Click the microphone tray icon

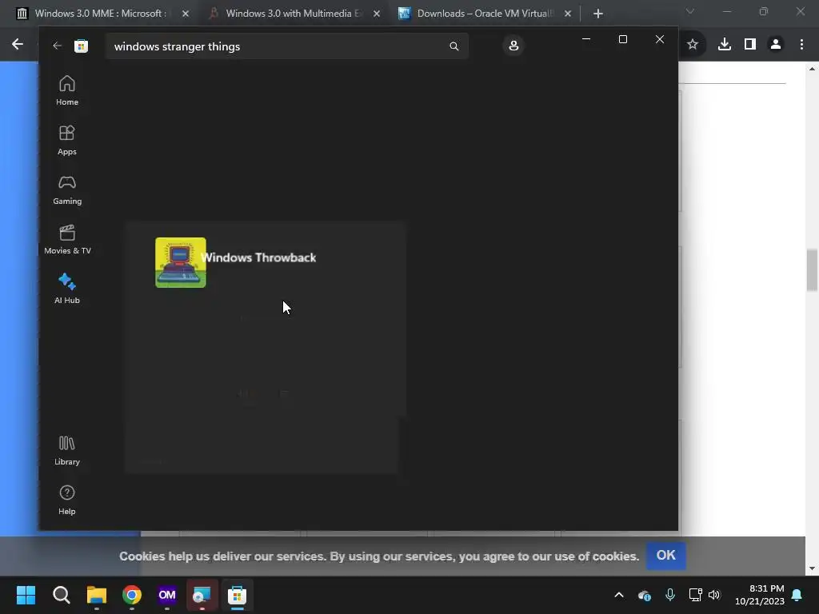[670, 595]
